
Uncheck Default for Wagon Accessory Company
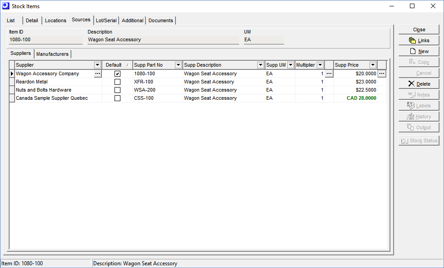[x=117, y=73]
